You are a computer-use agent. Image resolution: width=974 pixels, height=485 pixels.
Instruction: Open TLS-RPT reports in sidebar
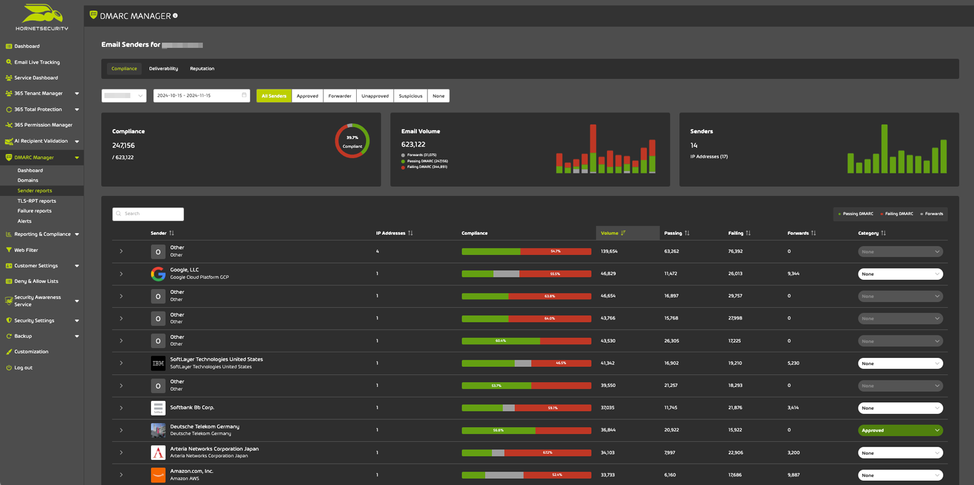point(37,201)
